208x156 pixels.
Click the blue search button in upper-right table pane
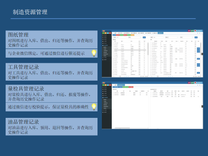(196, 37)
